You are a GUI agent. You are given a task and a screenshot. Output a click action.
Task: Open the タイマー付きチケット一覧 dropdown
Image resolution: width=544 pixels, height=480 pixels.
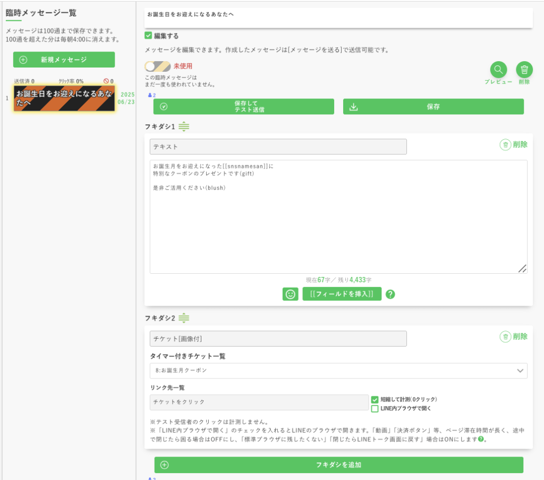pyautogui.click(x=338, y=370)
